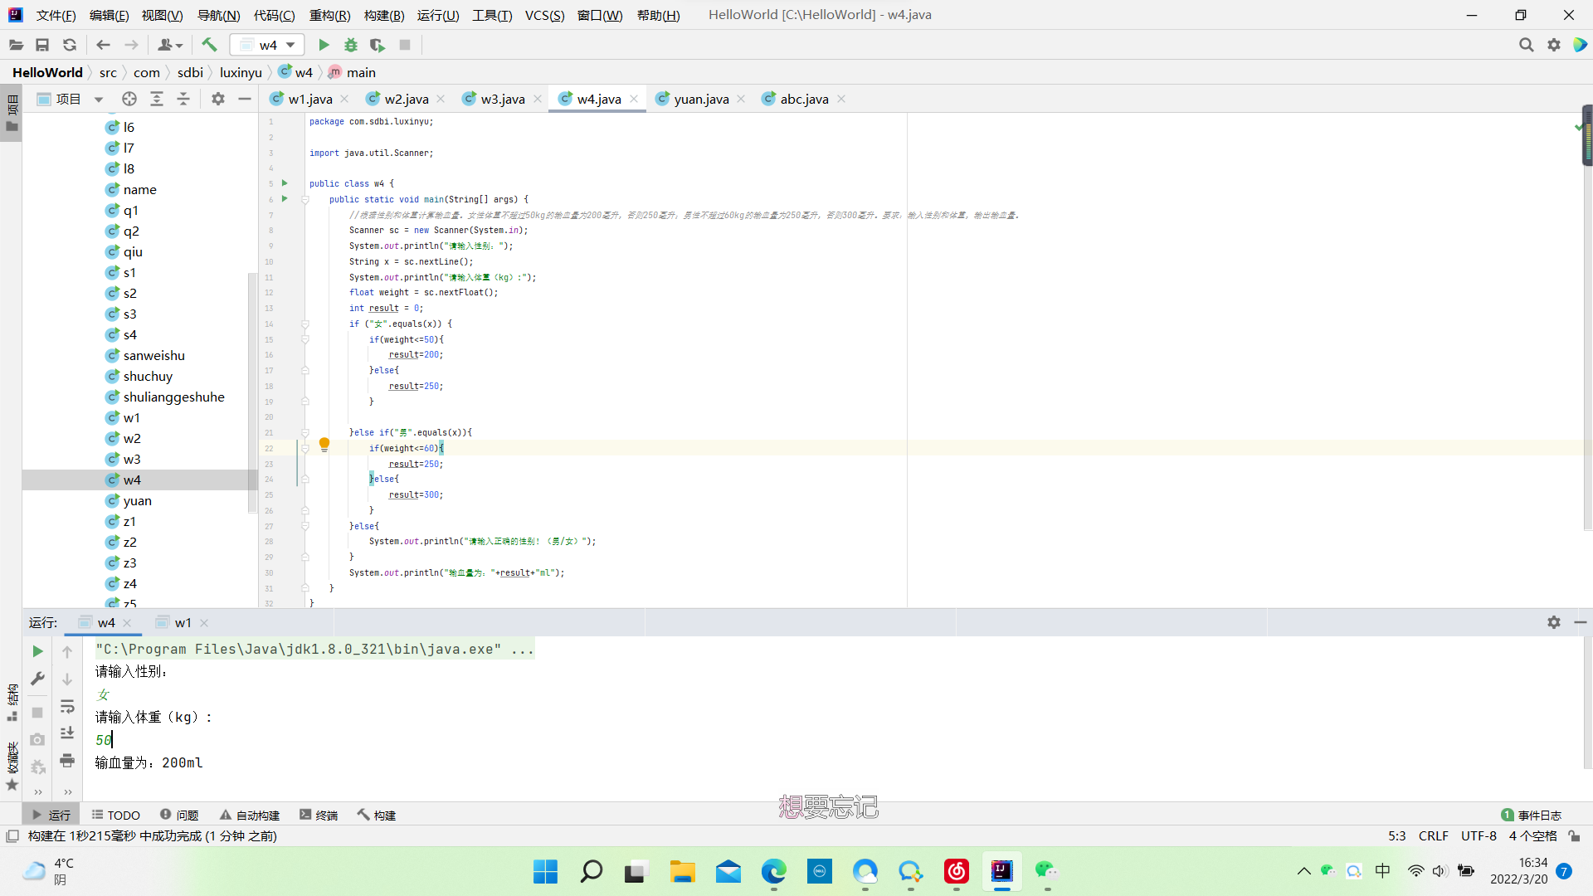
Task: Open the UTF-8 encoding selector
Action: tap(1479, 836)
